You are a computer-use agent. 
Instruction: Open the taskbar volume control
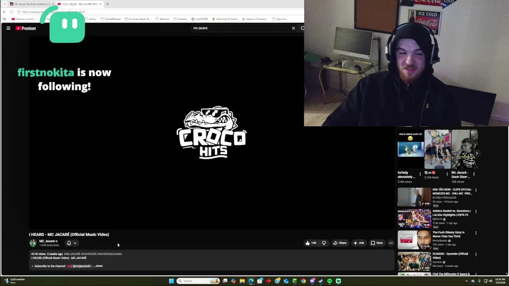tap(490, 281)
